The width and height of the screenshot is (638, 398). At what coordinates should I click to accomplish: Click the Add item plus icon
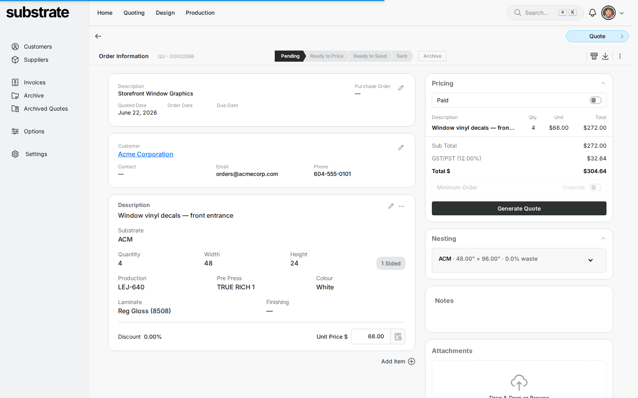tap(412, 361)
